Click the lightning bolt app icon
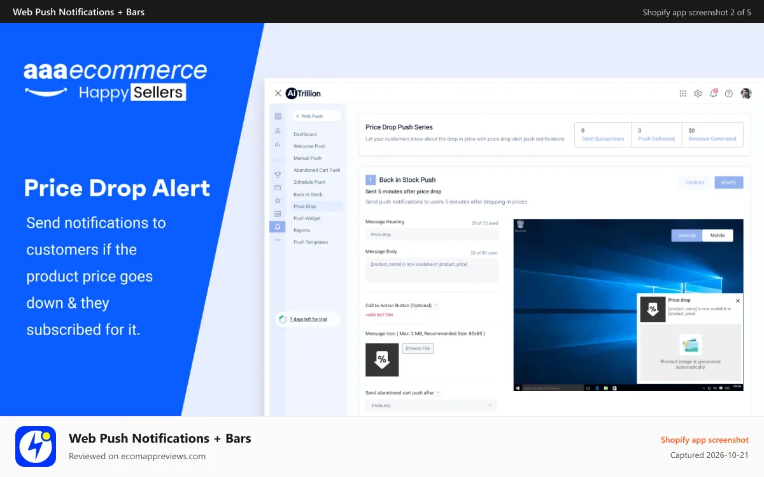Screen dimensions: 764x477 tap(36, 446)
